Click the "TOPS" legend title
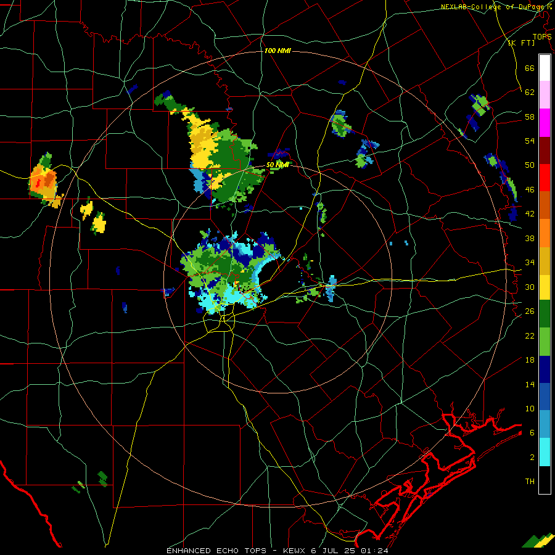Viewport: 555px width, 555px height. point(542,37)
